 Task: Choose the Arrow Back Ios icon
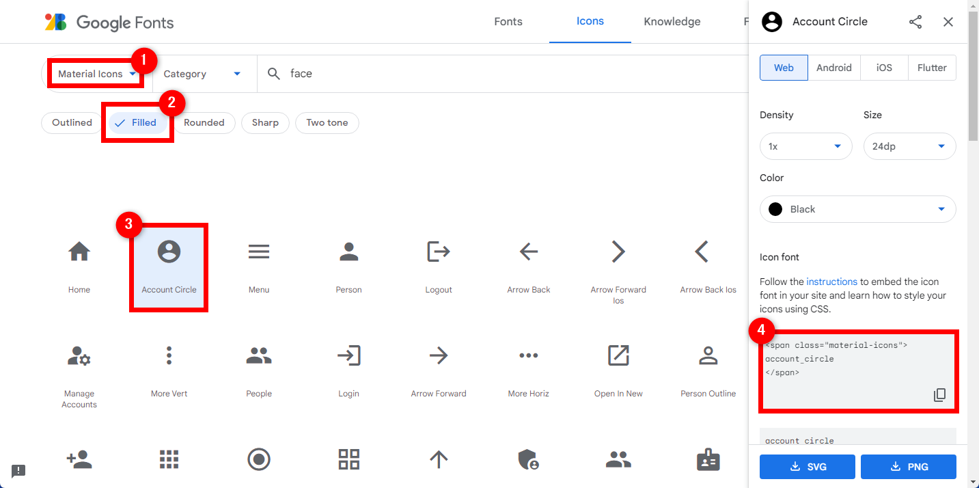[x=702, y=252]
